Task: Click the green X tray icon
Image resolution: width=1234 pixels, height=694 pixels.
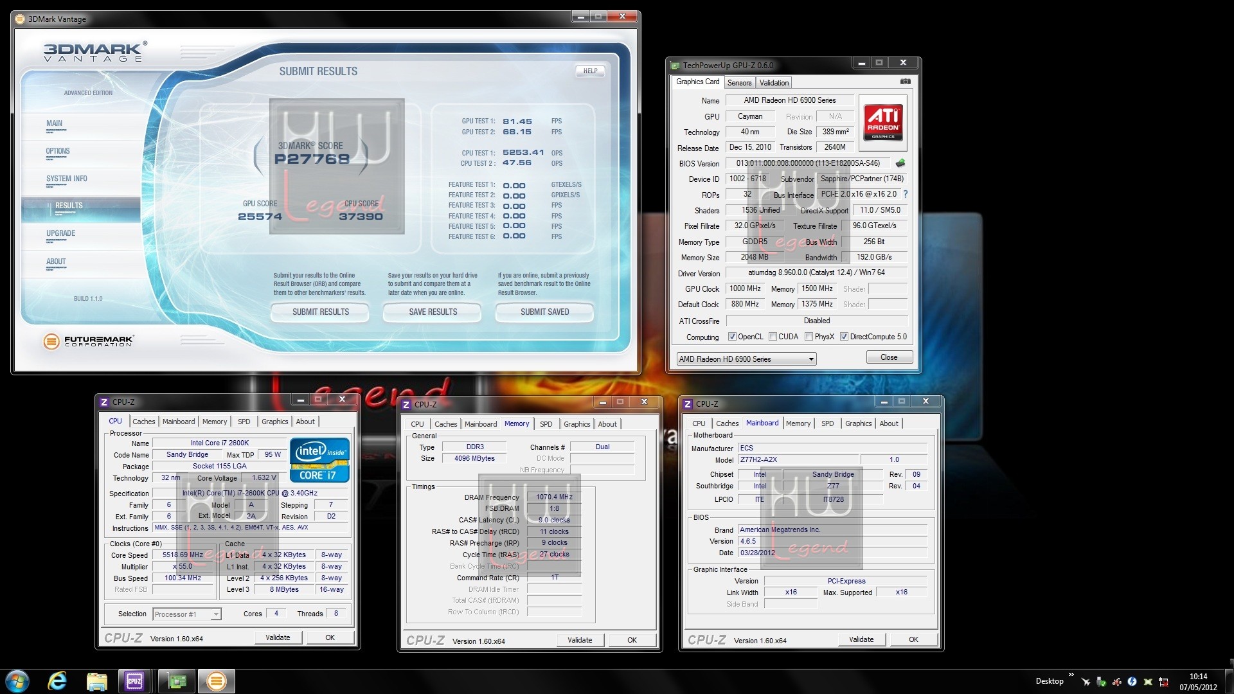Action: 1147,682
